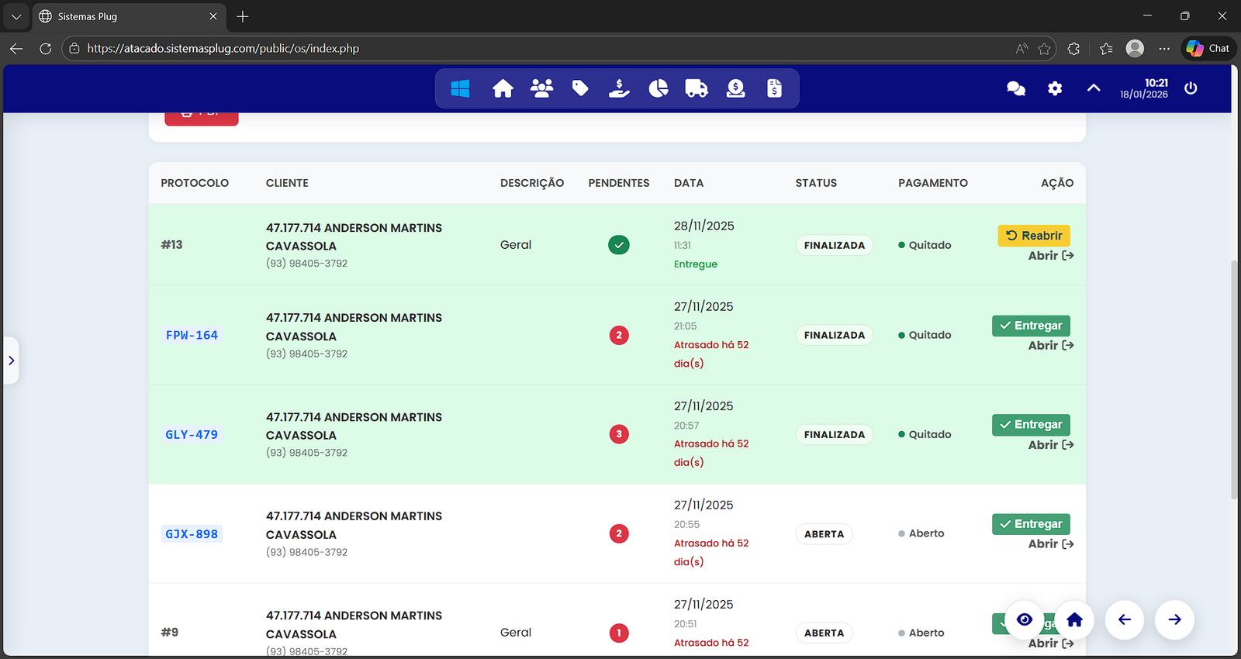Click the home icon in top navigation bar
Screen dimensions: 1241x659
[x=503, y=89]
